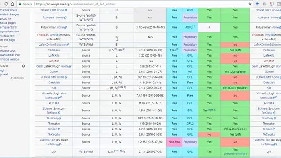This screenshot has height=158, width=281.
Task: Open Sublime Text link in first column
Action: pyautogui.click(x=47, y=140)
